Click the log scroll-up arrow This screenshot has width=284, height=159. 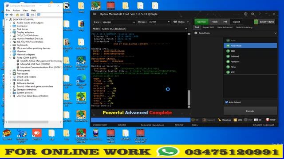point(189,34)
